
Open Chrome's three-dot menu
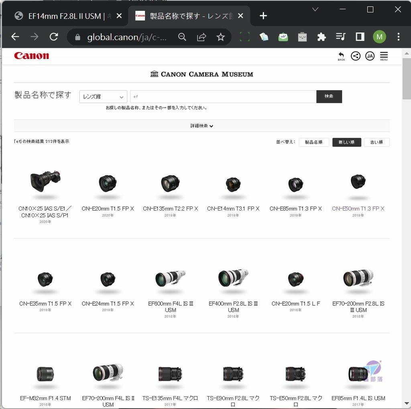coord(399,37)
